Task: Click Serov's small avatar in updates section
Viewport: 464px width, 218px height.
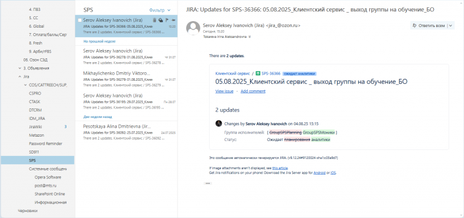Action: pyautogui.click(x=219, y=123)
